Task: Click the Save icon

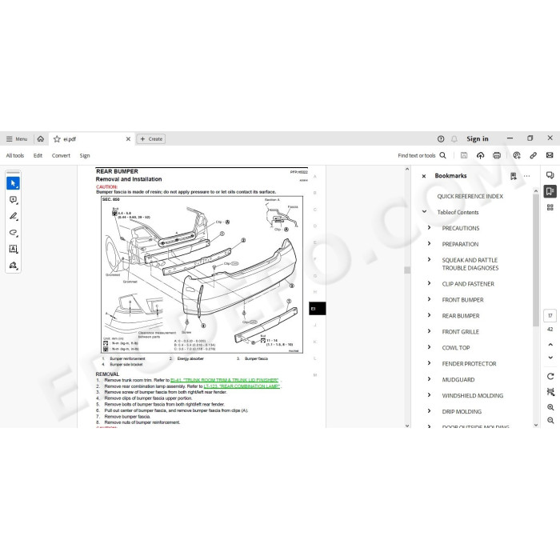Action: 464,155
